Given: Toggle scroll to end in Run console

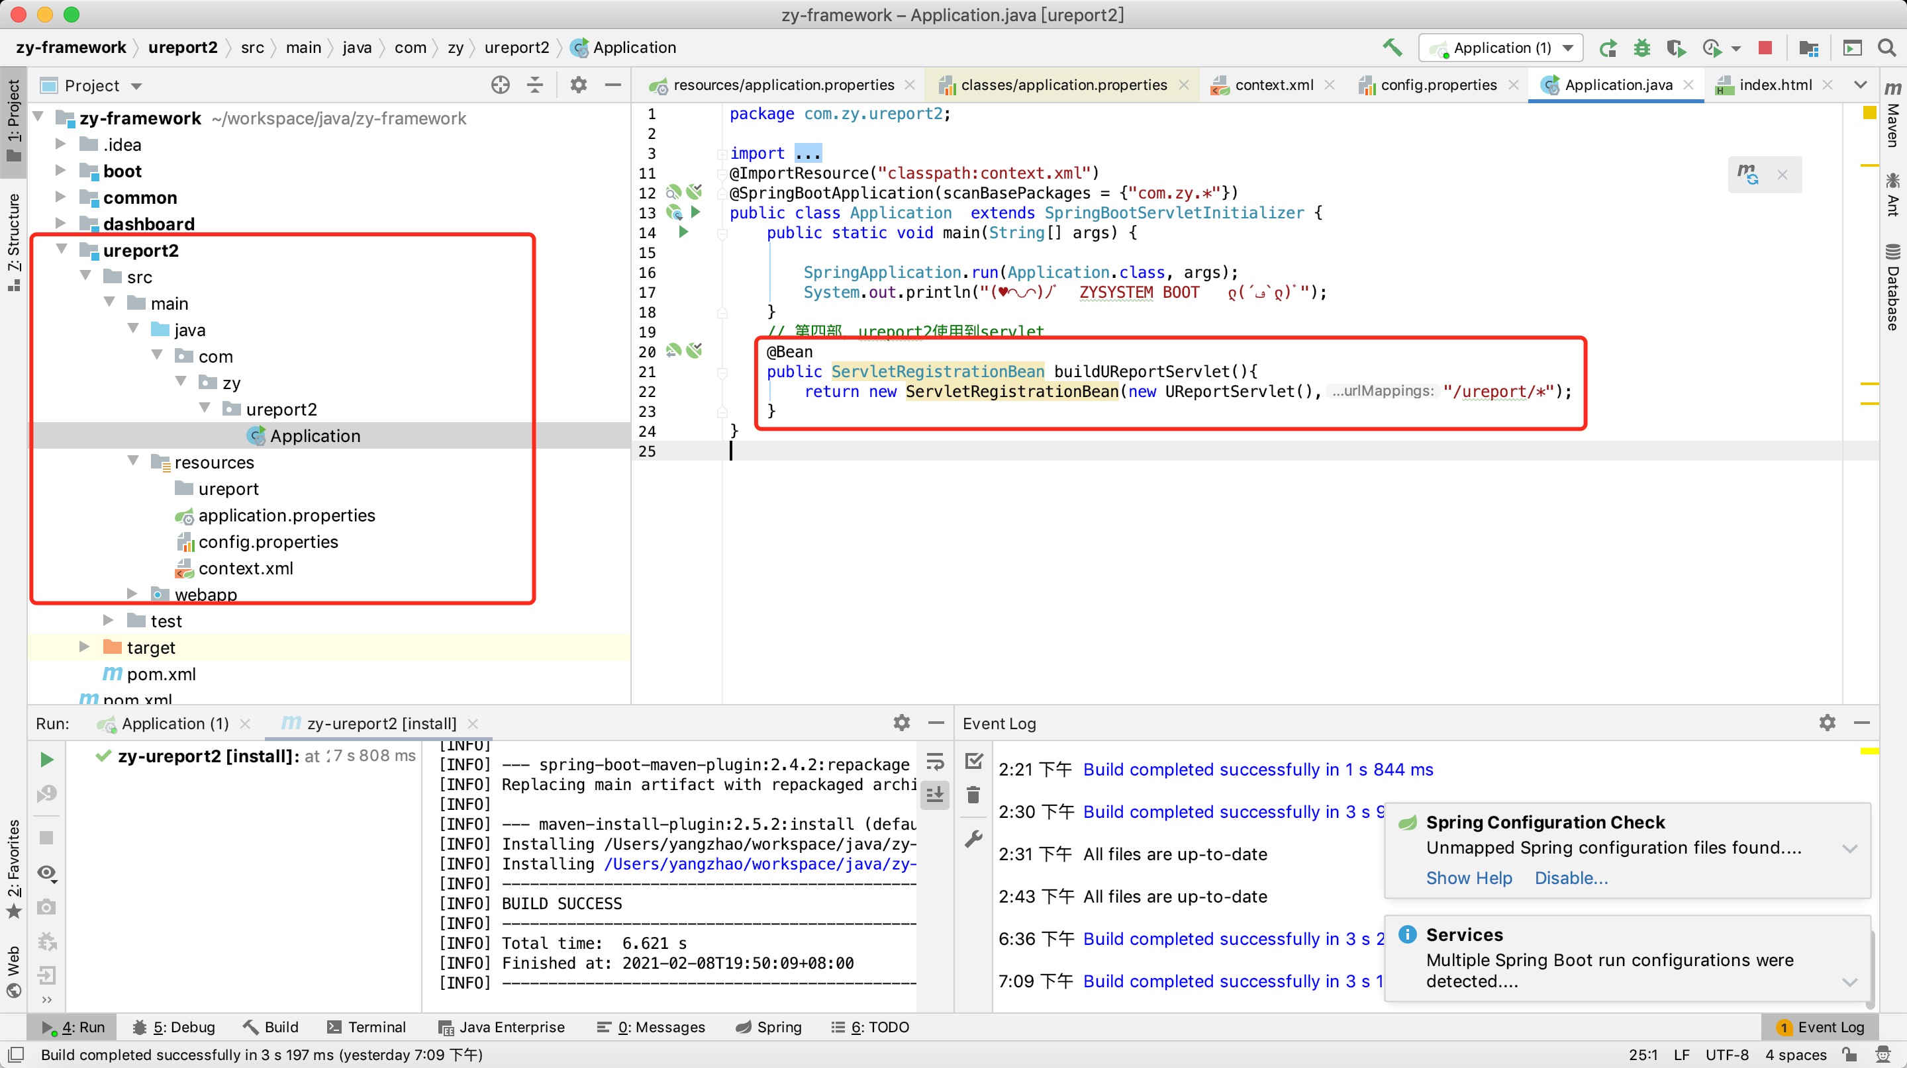Looking at the screenshot, I should (x=935, y=795).
